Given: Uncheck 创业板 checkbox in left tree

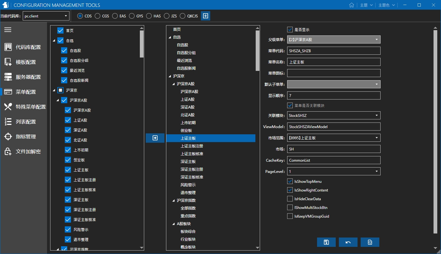Looking at the screenshot, I should click(x=68, y=160).
